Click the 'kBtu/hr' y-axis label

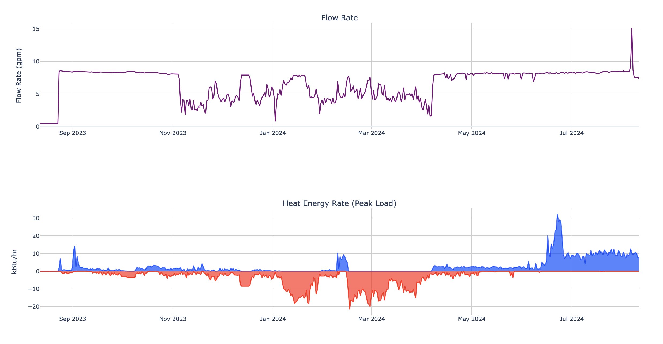point(14,261)
